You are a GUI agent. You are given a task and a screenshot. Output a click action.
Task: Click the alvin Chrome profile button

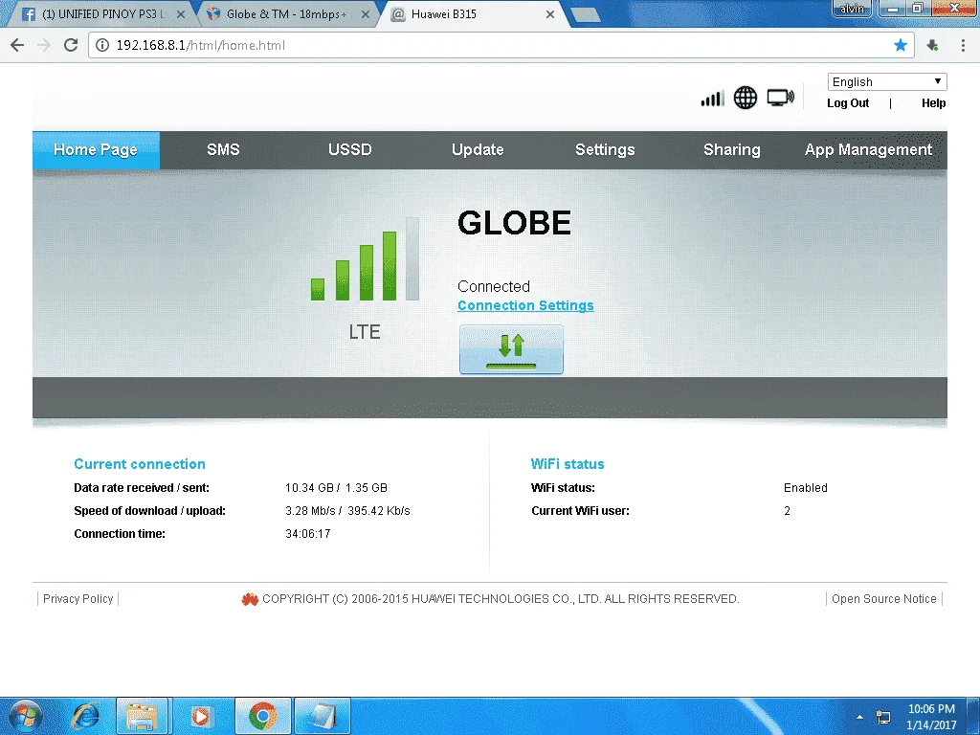pos(851,8)
